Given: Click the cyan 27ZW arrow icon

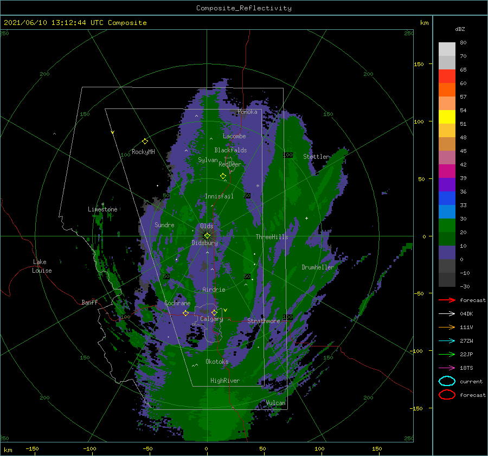Looking at the screenshot, I should [447, 341].
